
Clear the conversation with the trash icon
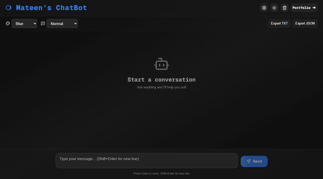284,8
